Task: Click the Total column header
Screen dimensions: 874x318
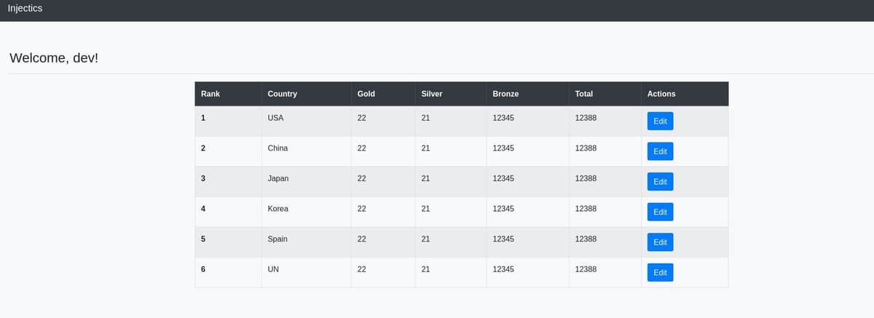Action: [x=583, y=94]
